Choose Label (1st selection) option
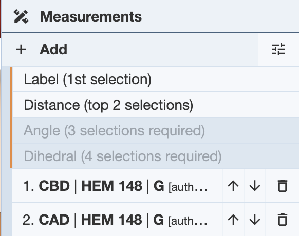The width and height of the screenshot is (299, 236). 156,79
